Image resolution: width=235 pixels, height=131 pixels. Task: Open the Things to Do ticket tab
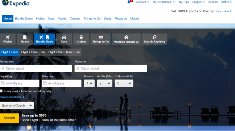pos(101,39)
